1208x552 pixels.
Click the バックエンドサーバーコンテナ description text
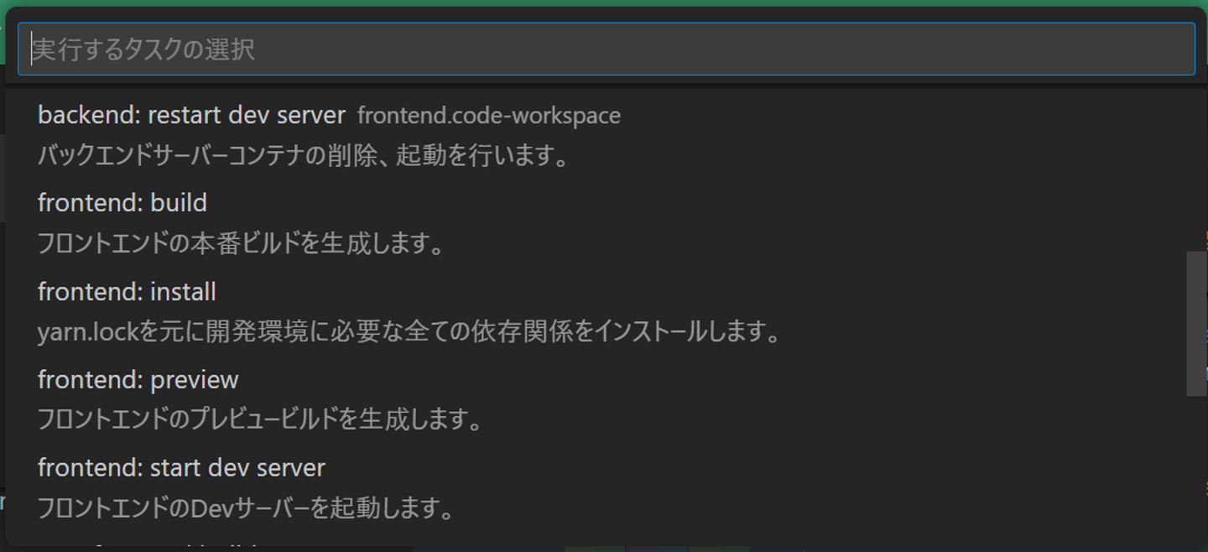pos(304,156)
